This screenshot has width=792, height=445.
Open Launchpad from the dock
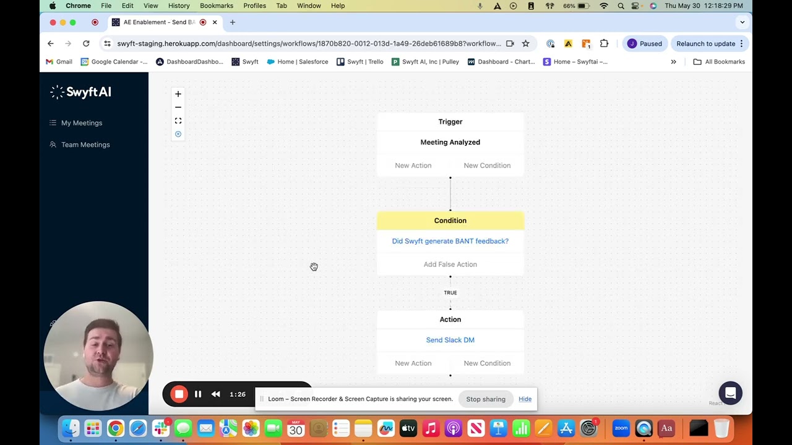(x=93, y=428)
